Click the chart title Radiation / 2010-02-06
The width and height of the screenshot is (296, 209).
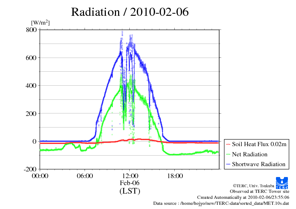[x=130, y=12]
